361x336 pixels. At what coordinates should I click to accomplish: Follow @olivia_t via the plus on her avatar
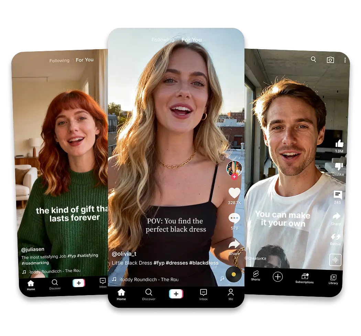234,176
